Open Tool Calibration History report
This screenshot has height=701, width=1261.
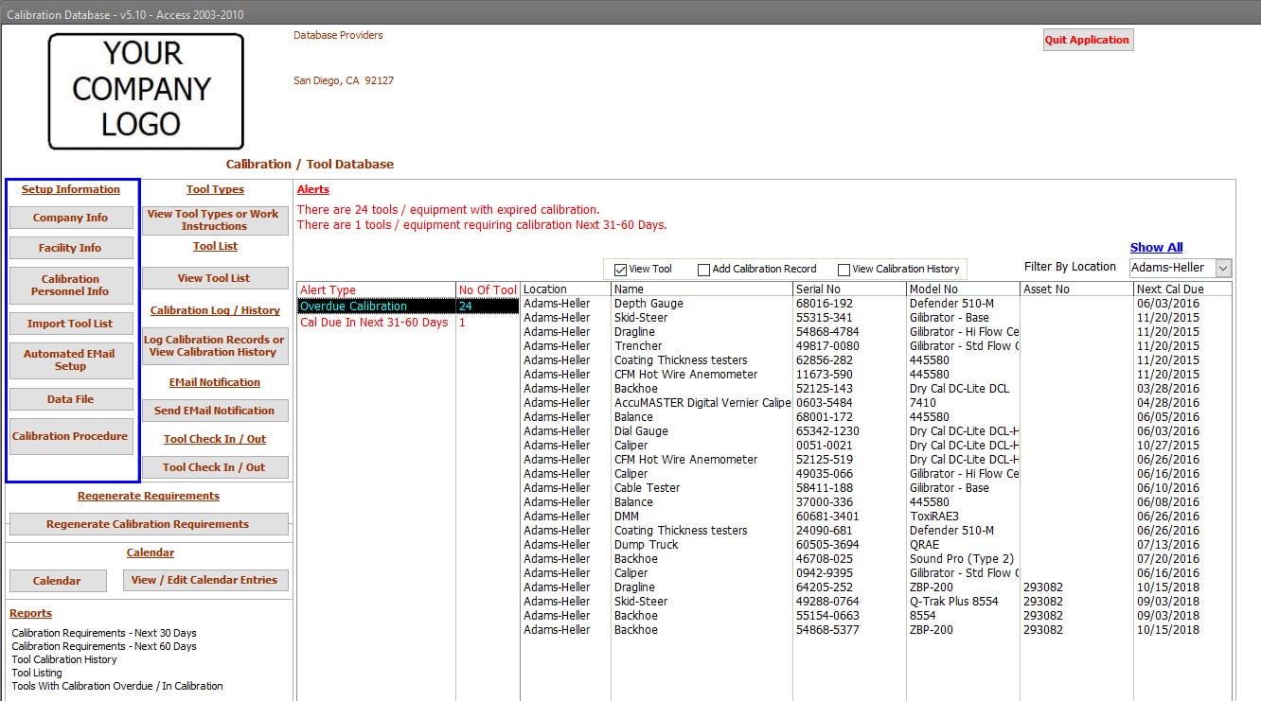pos(64,659)
